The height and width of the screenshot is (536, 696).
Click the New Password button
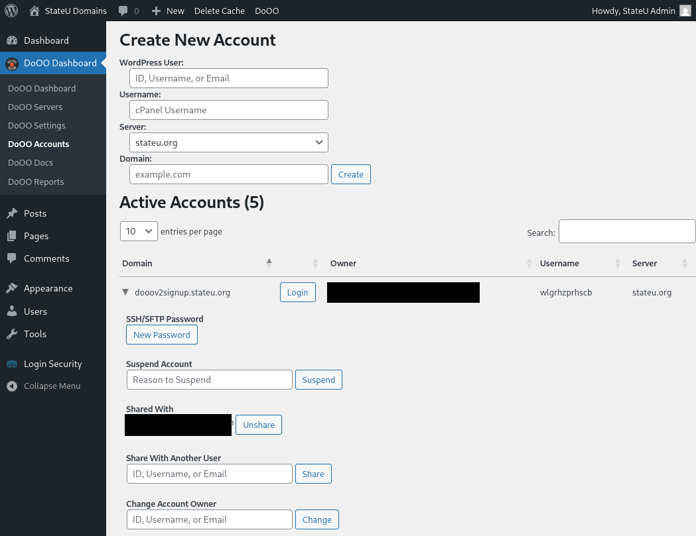click(x=162, y=335)
